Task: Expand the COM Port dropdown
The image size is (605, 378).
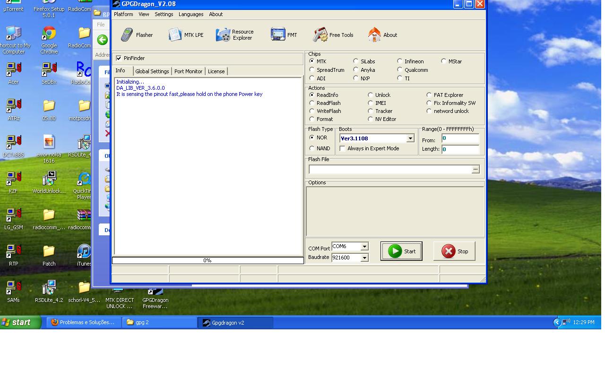Action: tap(364, 247)
